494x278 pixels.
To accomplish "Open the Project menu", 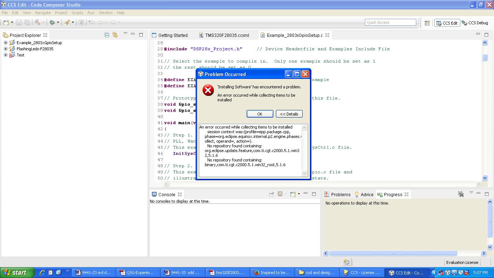I will point(61,13).
